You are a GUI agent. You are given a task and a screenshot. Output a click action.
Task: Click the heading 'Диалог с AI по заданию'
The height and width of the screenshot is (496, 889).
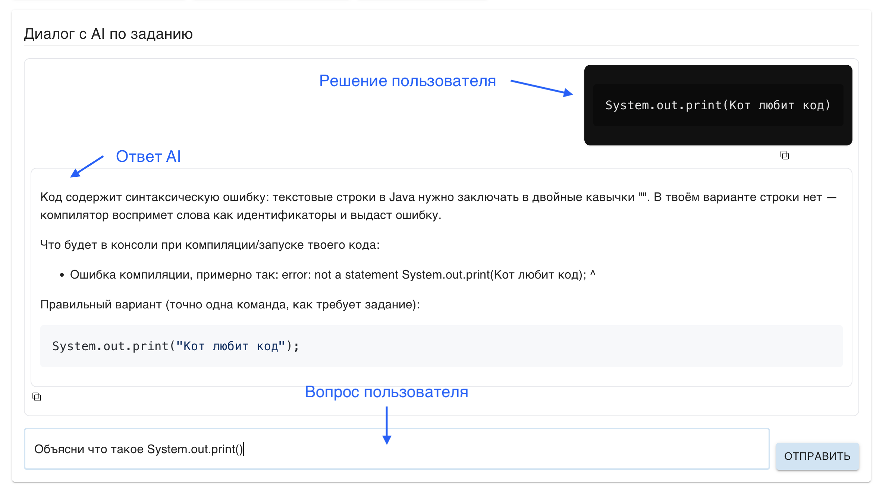pyautogui.click(x=108, y=34)
